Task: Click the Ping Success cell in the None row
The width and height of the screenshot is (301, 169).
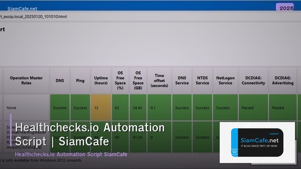Action: [80, 107]
